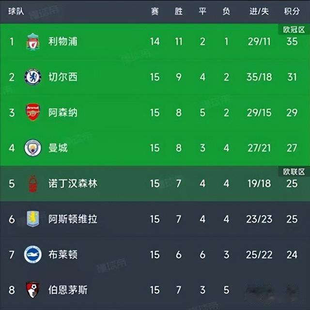Open team name 切尔西

[63, 77]
